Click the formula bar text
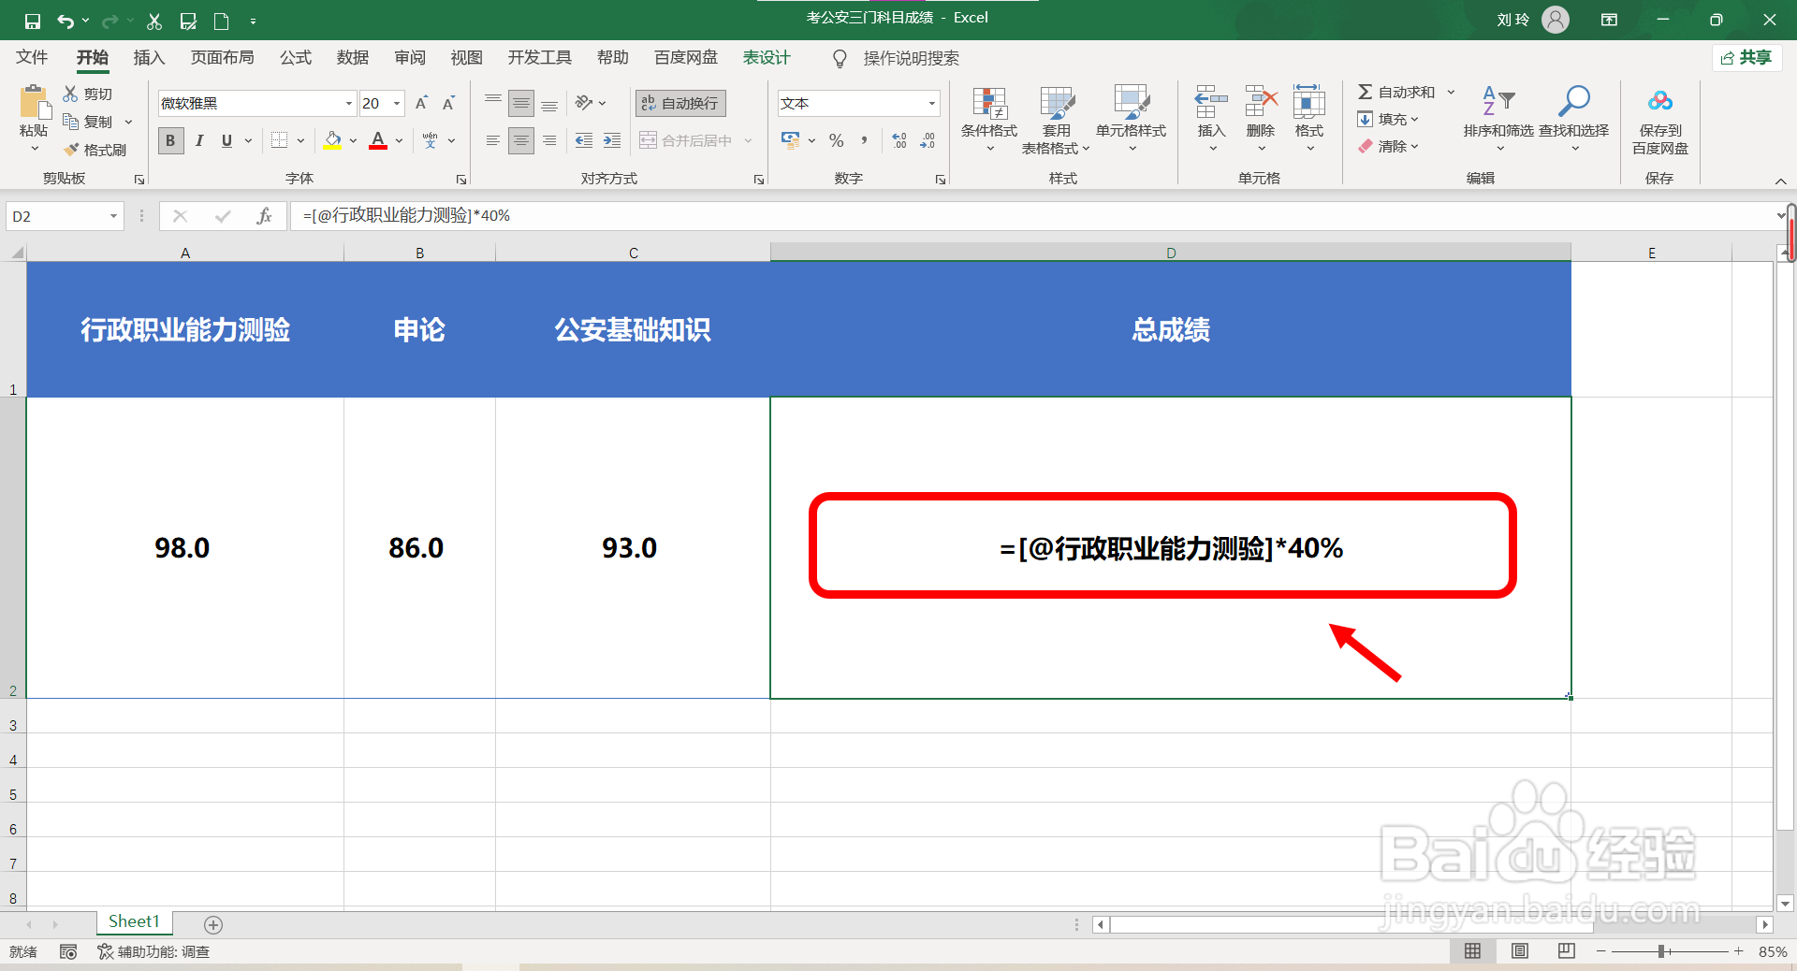The height and width of the screenshot is (971, 1797). coord(406,216)
